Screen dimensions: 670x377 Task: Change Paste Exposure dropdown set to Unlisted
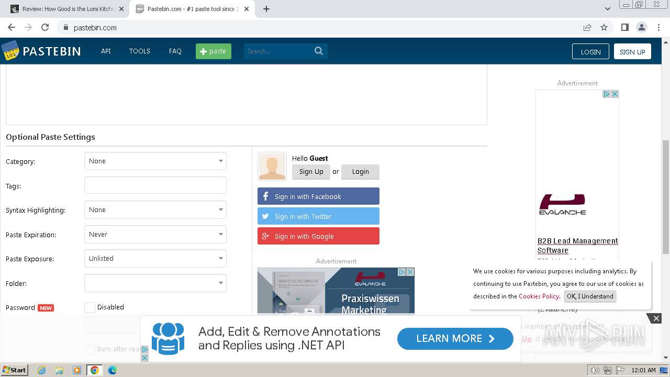[x=155, y=259]
